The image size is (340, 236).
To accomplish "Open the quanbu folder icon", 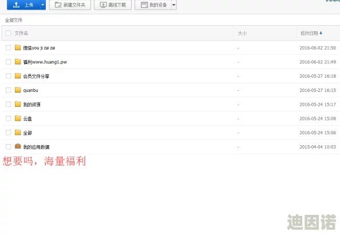I will pyautogui.click(x=18, y=90).
